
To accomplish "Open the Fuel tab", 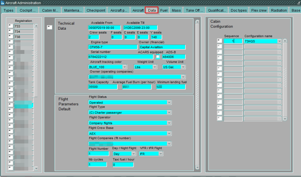I will click(164, 10).
